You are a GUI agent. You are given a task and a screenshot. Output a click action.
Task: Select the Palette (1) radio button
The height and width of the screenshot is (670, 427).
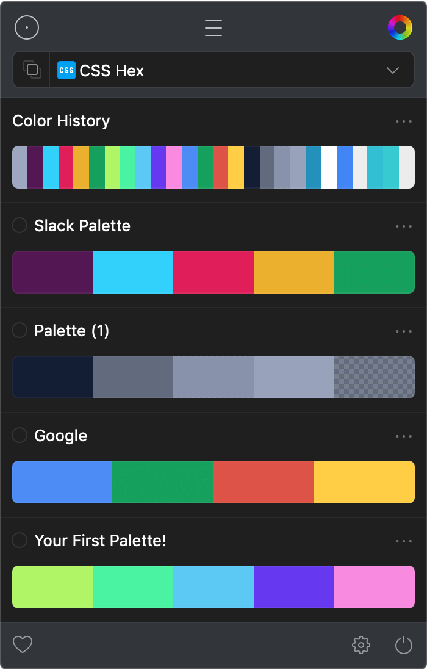tap(20, 330)
